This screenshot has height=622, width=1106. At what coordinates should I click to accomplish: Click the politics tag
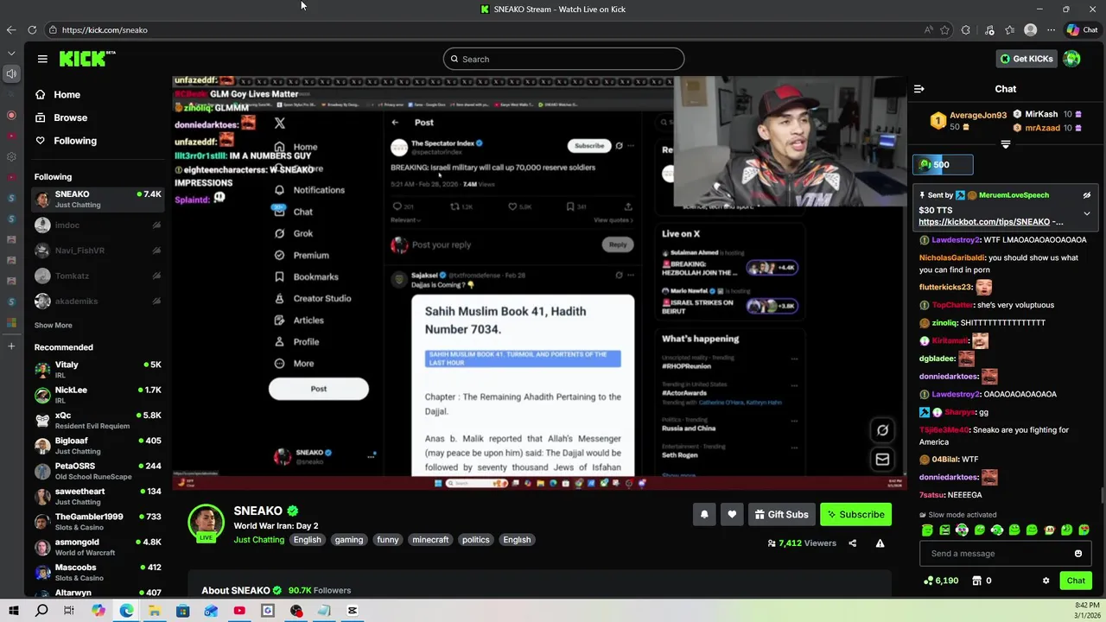(475, 540)
